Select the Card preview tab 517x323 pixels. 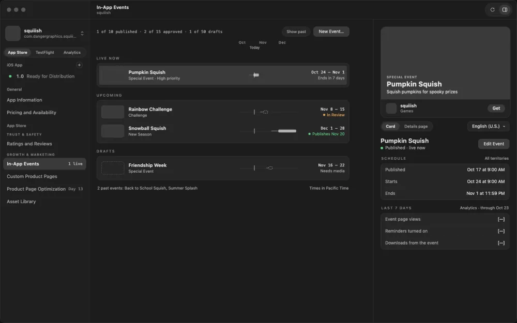pos(390,126)
